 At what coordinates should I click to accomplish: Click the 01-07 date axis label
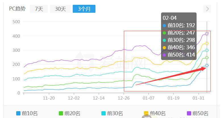[x=149, y=98]
